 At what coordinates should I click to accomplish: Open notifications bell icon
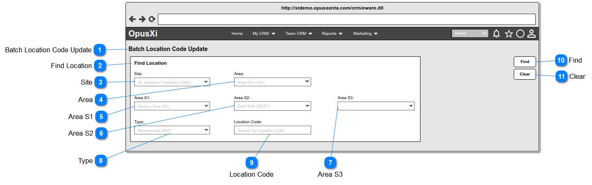(496, 34)
